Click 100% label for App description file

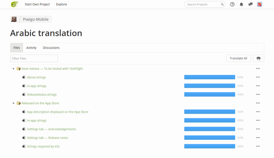(240, 112)
